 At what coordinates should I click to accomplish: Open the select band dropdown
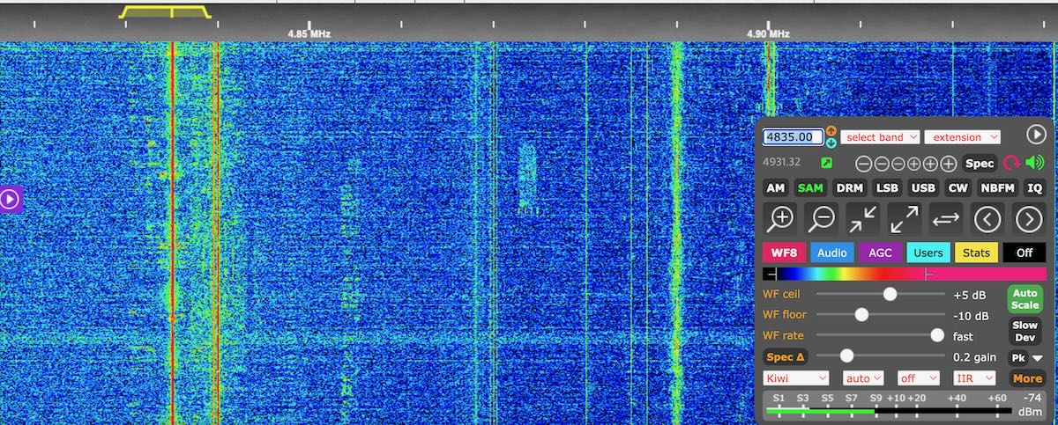click(x=880, y=137)
